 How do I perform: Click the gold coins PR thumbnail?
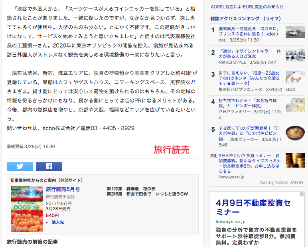[x=295, y=160]
